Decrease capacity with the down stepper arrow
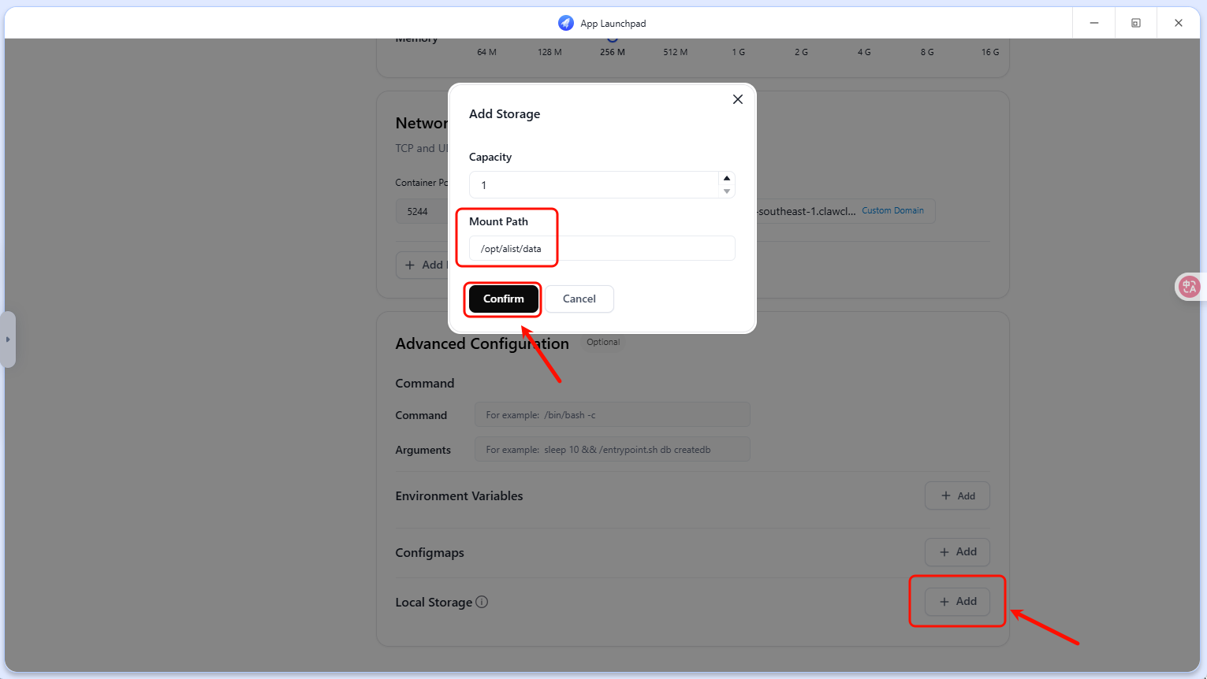This screenshot has height=679, width=1207. click(727, 191)
